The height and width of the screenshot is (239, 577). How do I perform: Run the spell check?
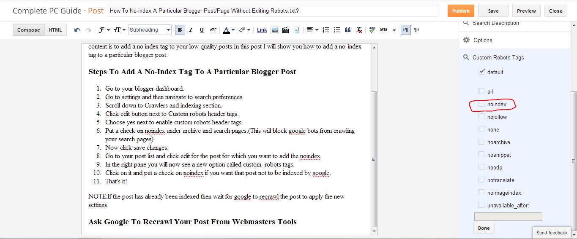(372, 30)
